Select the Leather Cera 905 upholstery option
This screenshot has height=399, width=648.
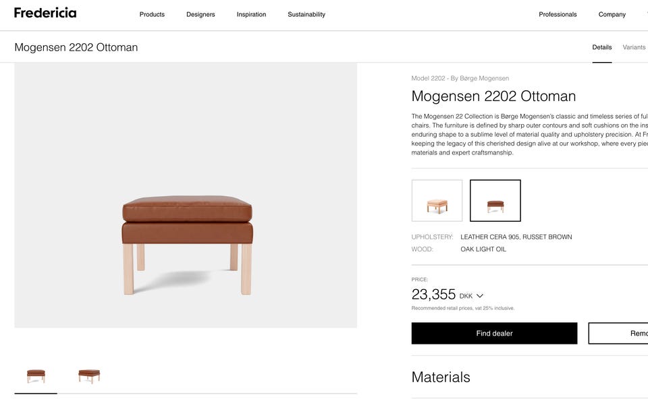516,237
